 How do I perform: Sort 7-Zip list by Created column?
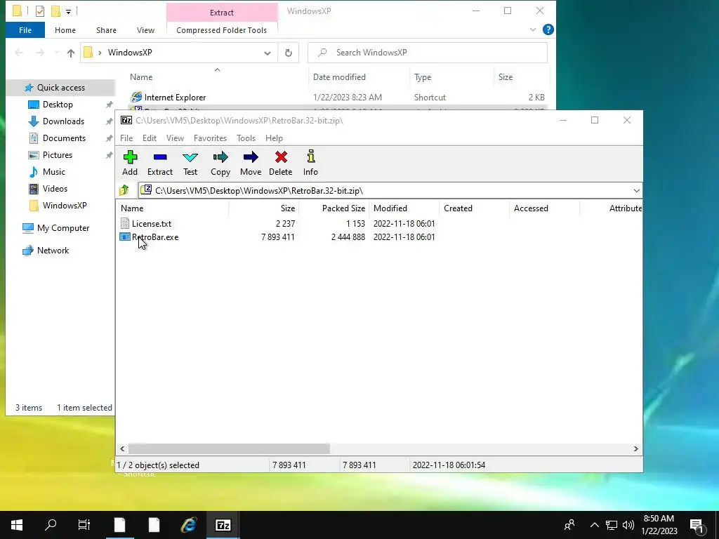(x=474, y=208)
